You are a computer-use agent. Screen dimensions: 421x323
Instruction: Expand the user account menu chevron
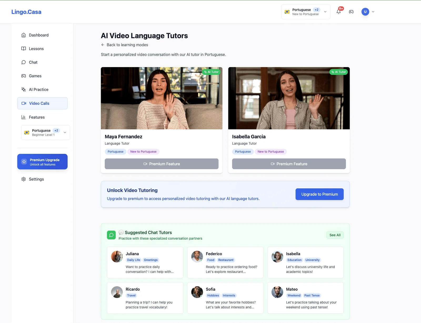click(x=373, y=12)
